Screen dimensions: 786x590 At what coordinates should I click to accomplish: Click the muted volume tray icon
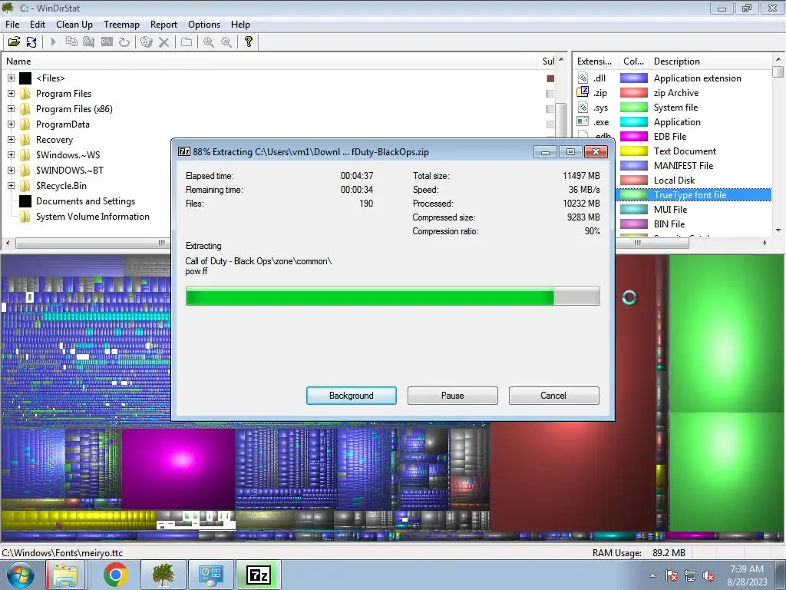pos(708,575)
